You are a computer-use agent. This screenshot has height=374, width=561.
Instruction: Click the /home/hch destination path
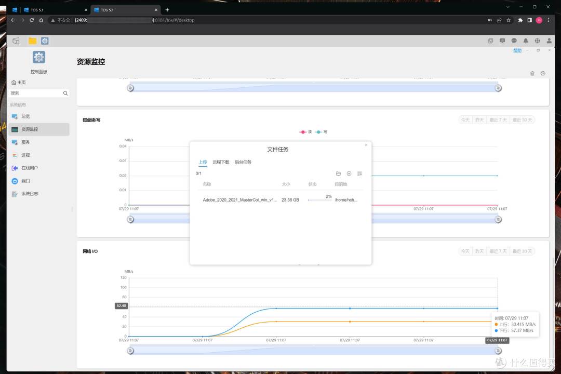(346, 200)
